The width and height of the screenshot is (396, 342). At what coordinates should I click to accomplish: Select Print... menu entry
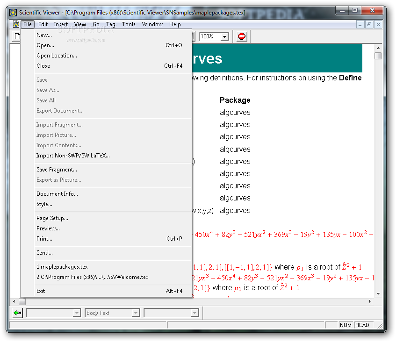(x=106, y=239)
